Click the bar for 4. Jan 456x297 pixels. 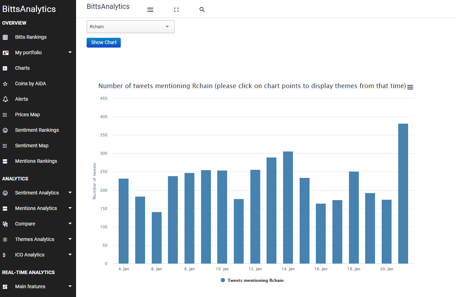pyautogui.click(x=124, y=221)
